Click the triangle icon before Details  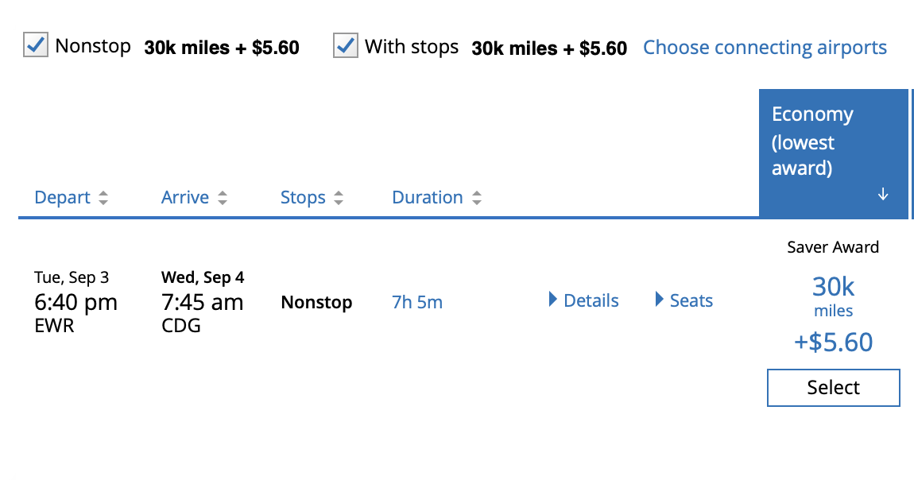553,300
